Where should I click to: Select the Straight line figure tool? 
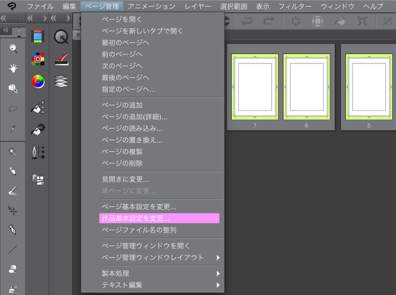(x=12, y=249)
